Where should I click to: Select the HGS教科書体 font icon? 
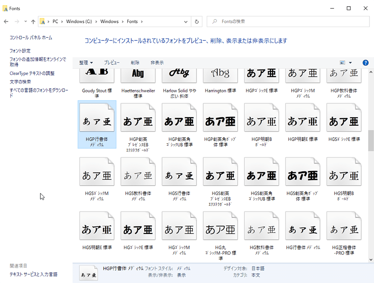point(138,175)
